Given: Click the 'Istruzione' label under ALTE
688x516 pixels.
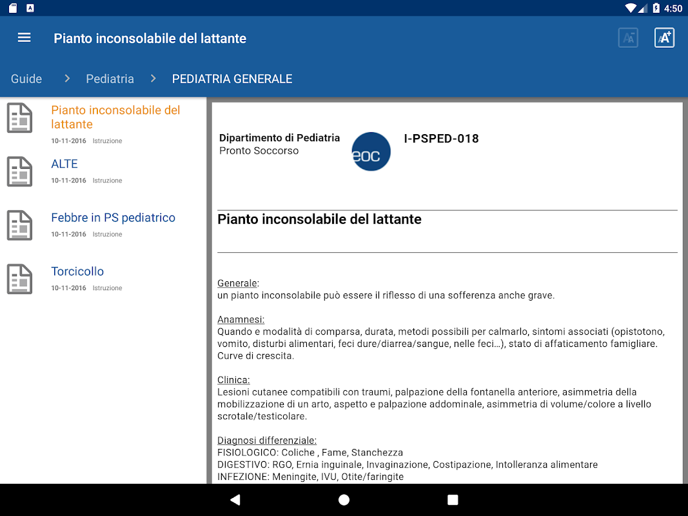Looking at the screenshot, I should (x=107, y=181).
